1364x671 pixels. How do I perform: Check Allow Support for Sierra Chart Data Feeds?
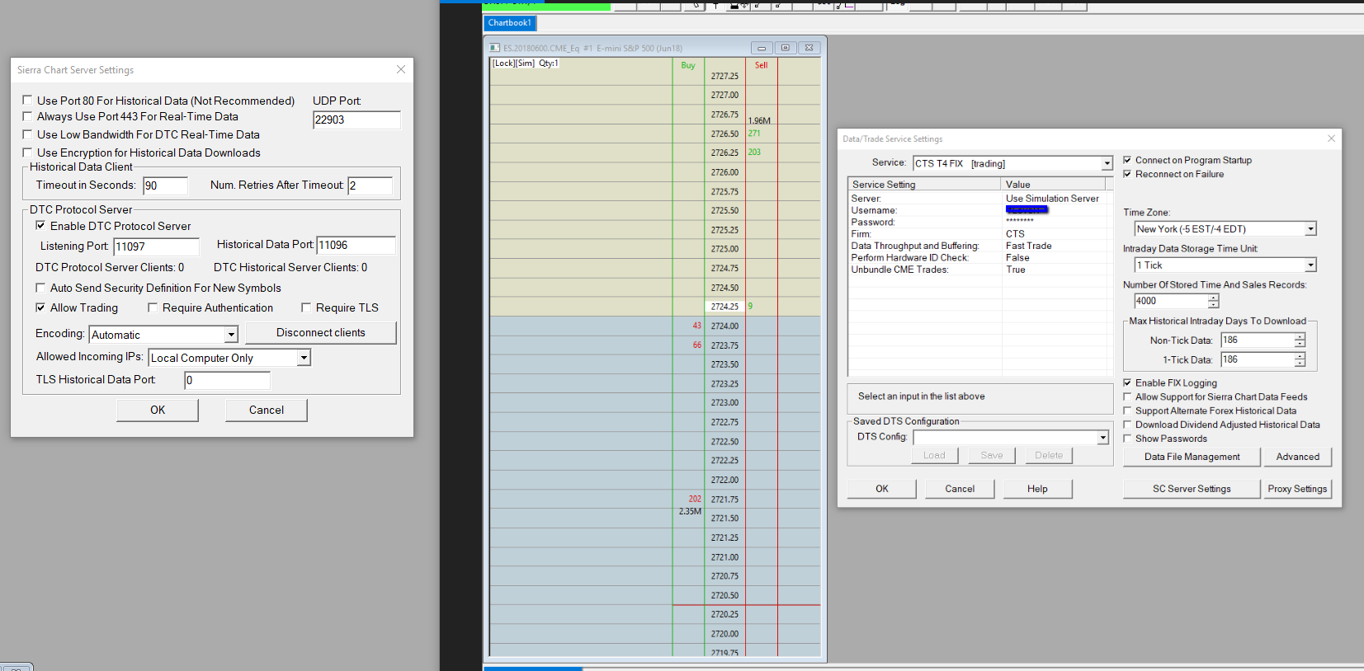pos(1127,396)
